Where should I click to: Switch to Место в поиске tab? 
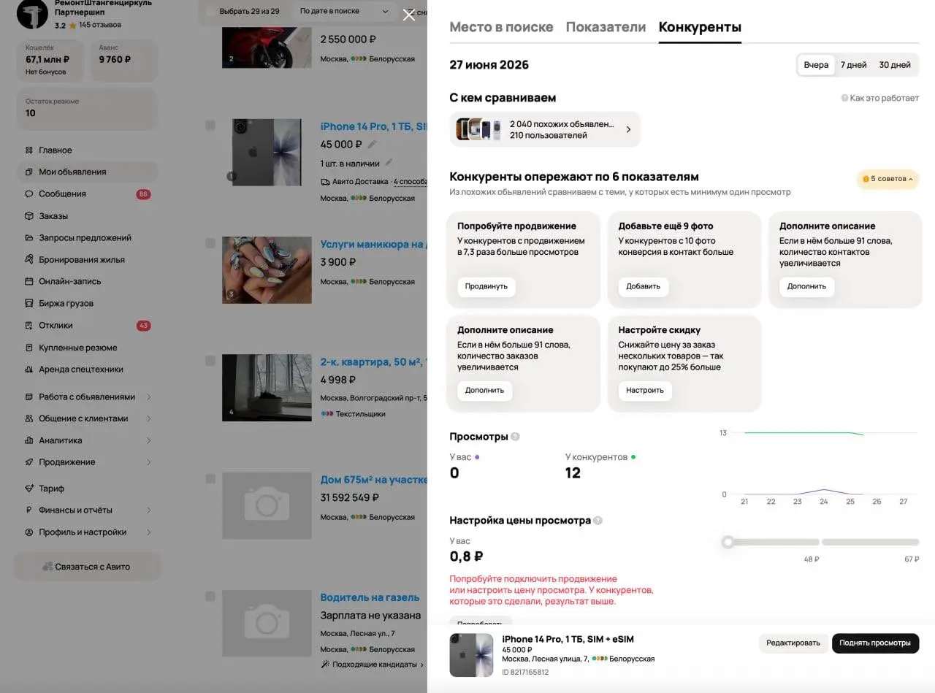(x=501, y=27)
